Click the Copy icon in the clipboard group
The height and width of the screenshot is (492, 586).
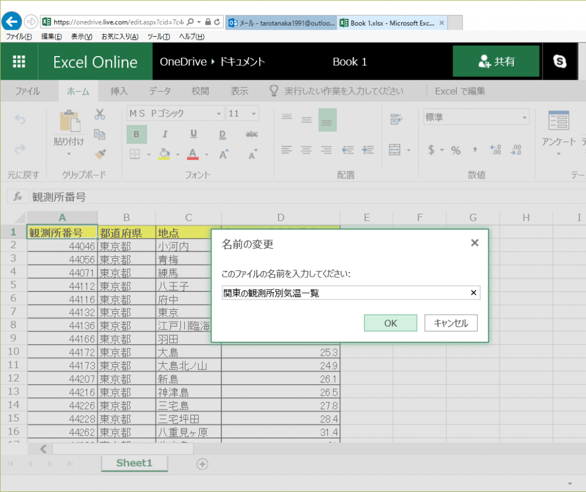(x=100, y=134)
